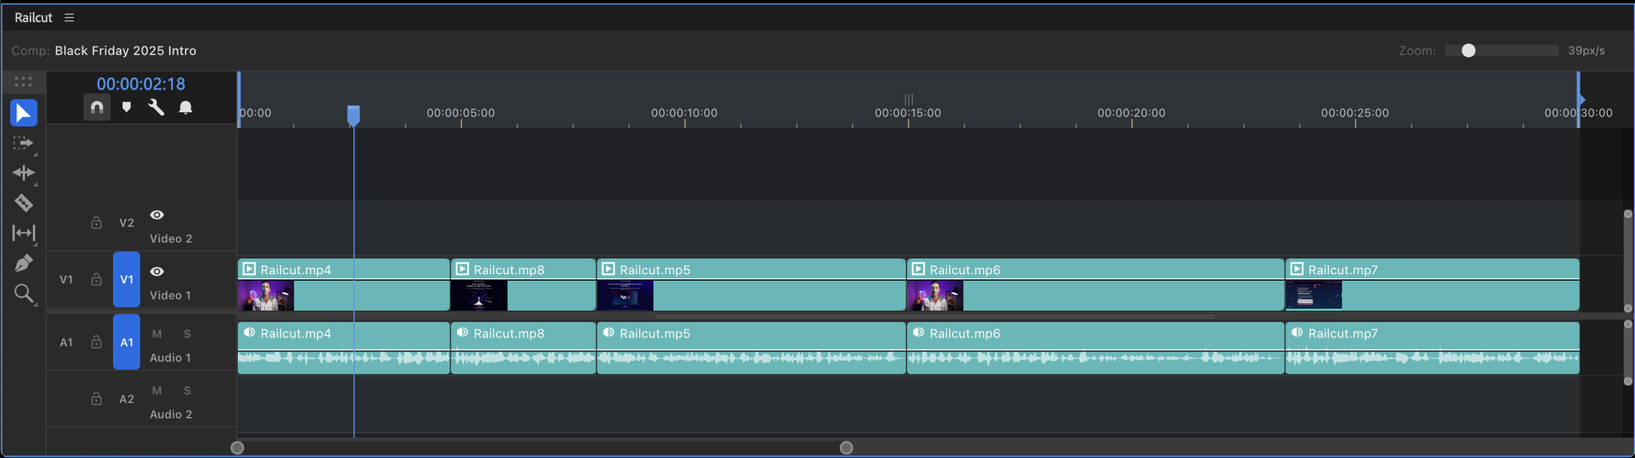This screenshot has width=1635, height=458.
Task: Select Railcut.mp8 video clip
Action: click(523, 284)
